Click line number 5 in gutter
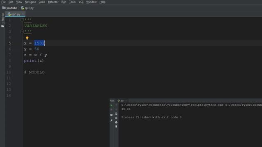 tap(10, 43)
